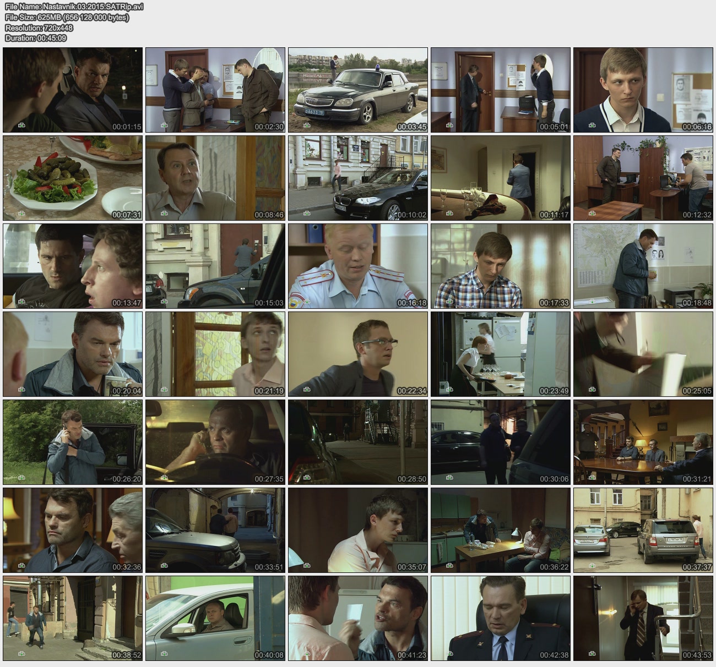
Task: Open the salad plate frame at 00:07:31
Action: 73,178
